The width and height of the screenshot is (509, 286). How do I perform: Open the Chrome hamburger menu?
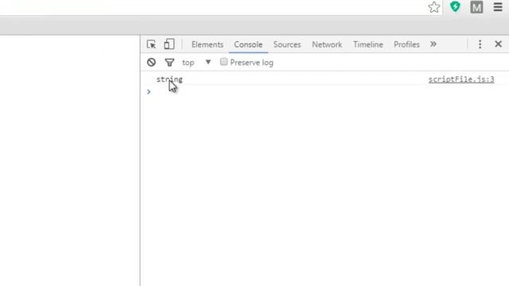coord(498,7)
